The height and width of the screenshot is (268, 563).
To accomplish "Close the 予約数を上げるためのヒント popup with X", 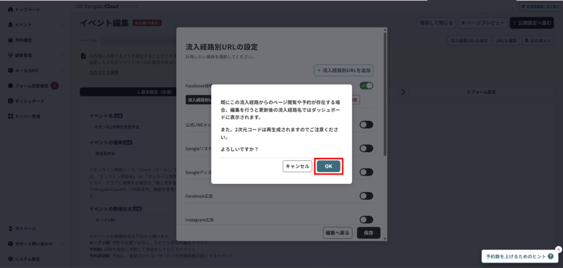I will 559,249.
